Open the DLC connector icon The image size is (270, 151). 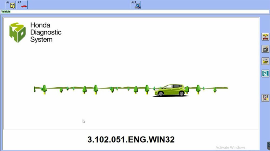(x=265, y=49)
